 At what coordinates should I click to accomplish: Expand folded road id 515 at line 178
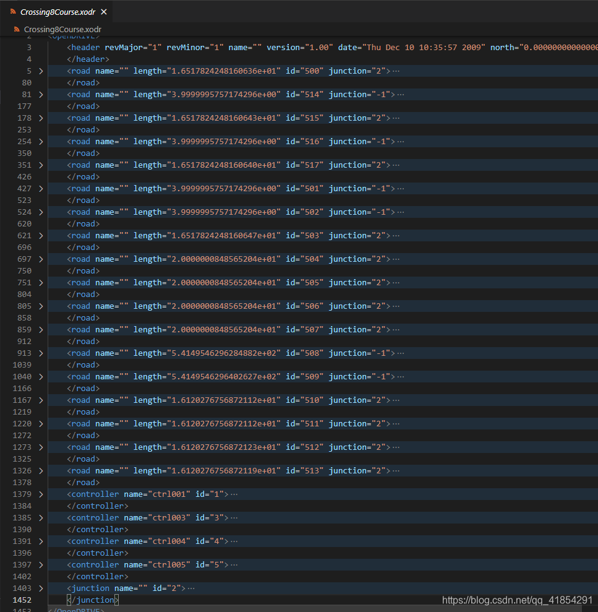[x=41, y=118]
